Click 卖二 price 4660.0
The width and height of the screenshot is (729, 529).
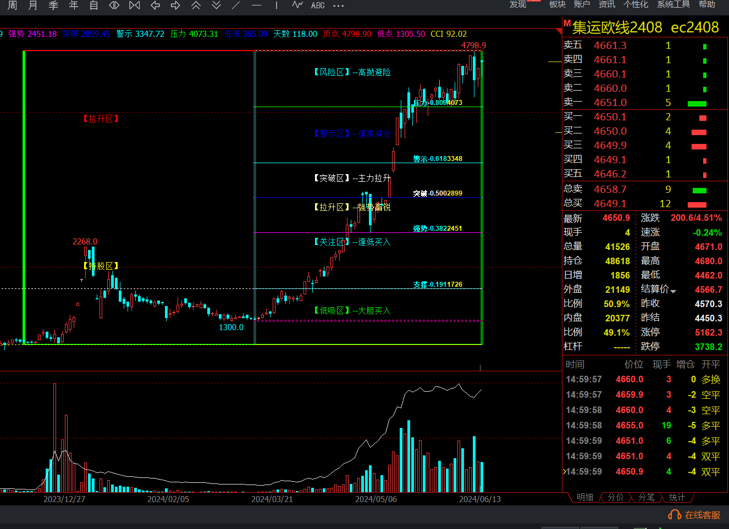610,88
